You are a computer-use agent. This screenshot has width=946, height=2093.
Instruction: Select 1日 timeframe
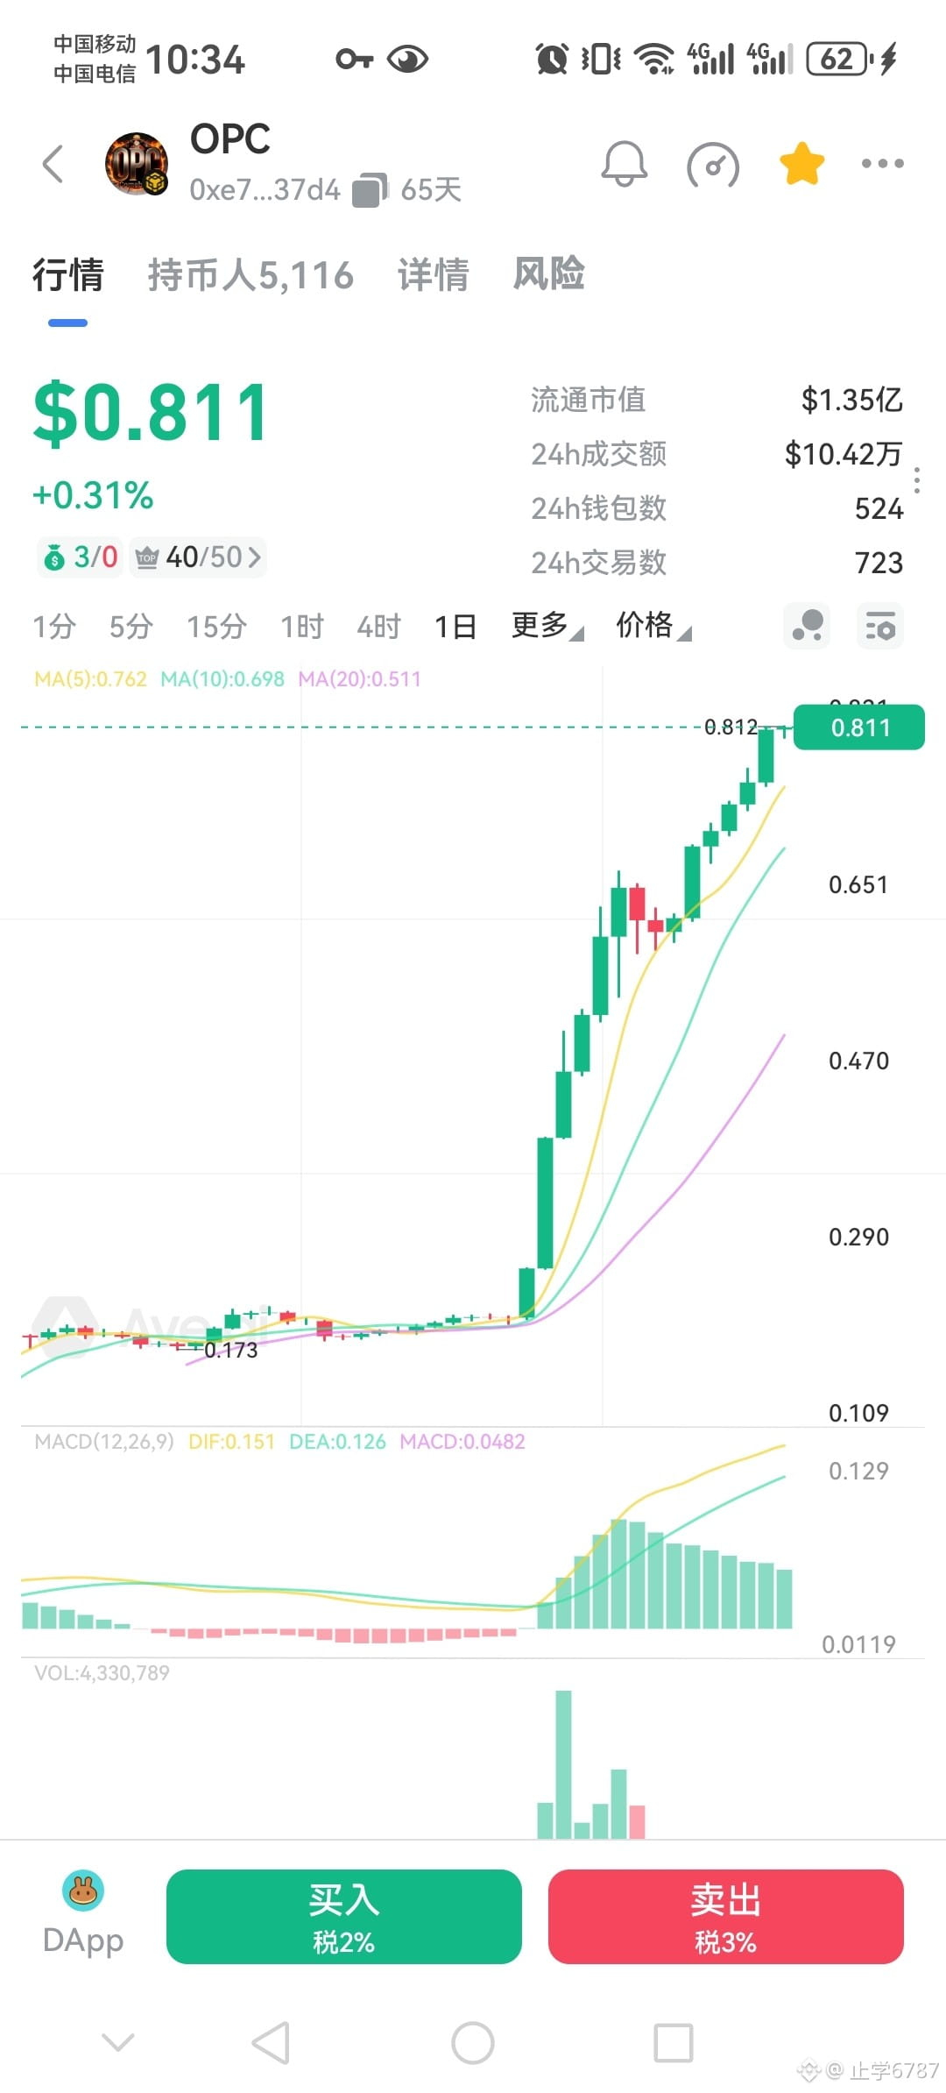coord(455,626)
